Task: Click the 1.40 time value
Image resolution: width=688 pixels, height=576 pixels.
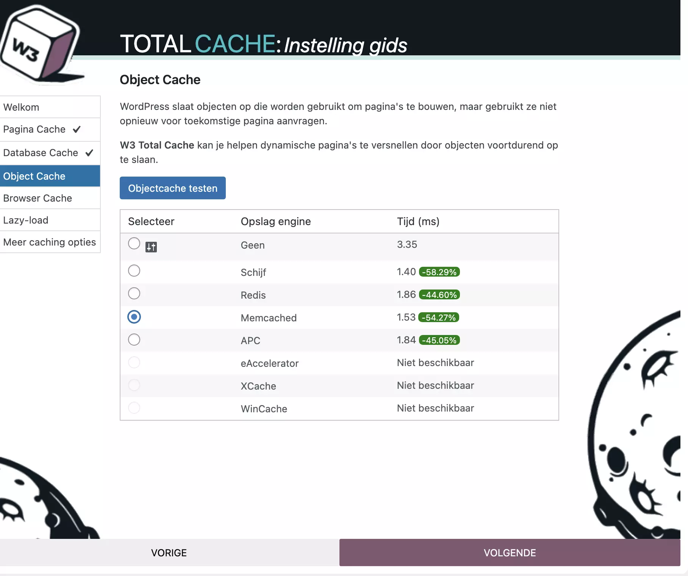Action: [406, 272]
